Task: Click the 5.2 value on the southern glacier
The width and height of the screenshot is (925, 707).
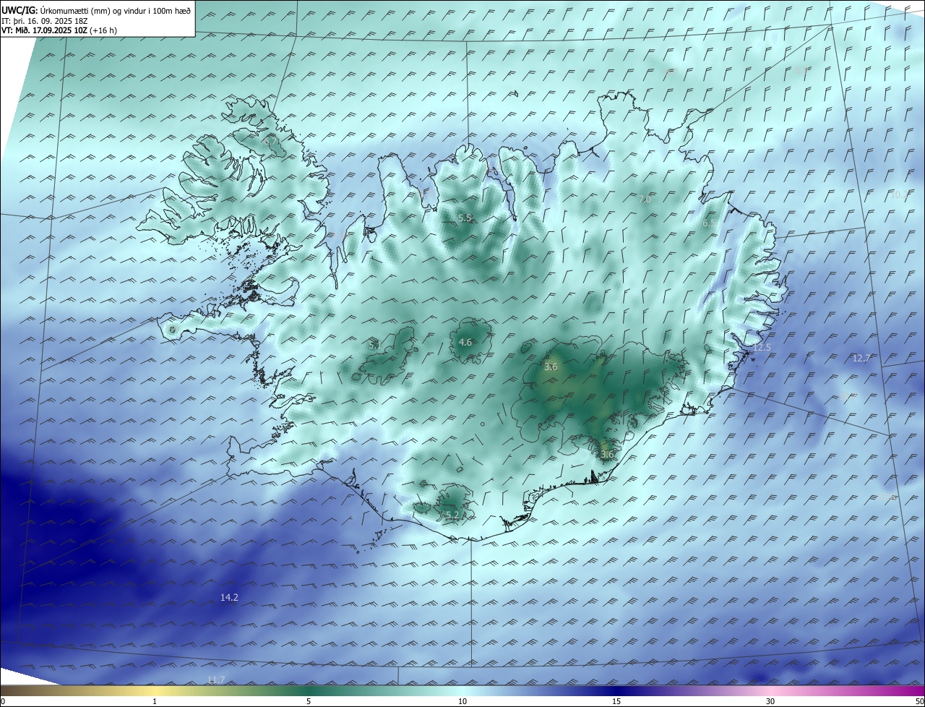Action: point(452,515)
